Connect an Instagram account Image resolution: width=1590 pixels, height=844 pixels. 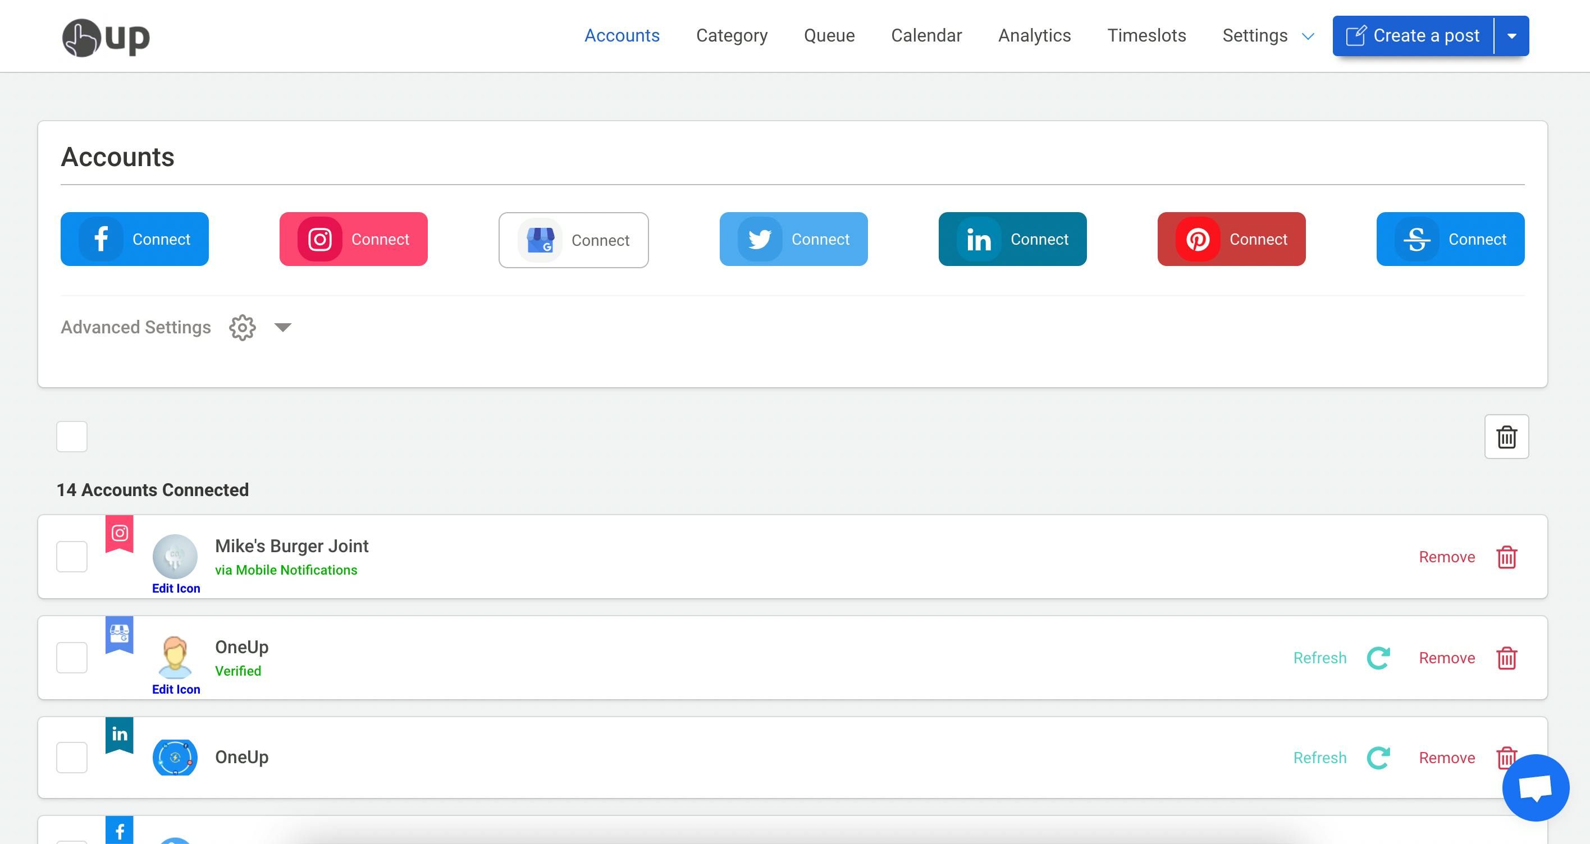354,240
